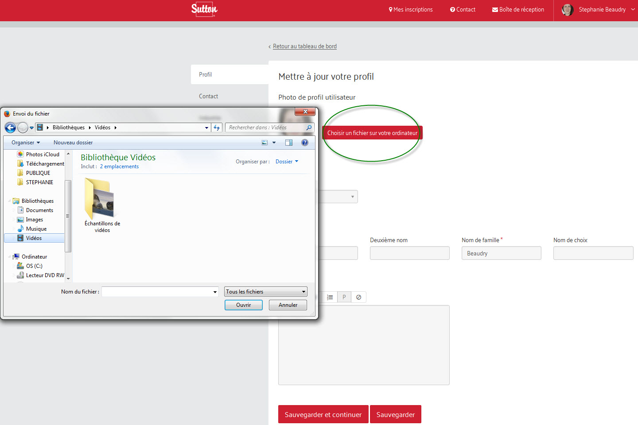Click Sauvegarder et continuer button

(323, 414)
